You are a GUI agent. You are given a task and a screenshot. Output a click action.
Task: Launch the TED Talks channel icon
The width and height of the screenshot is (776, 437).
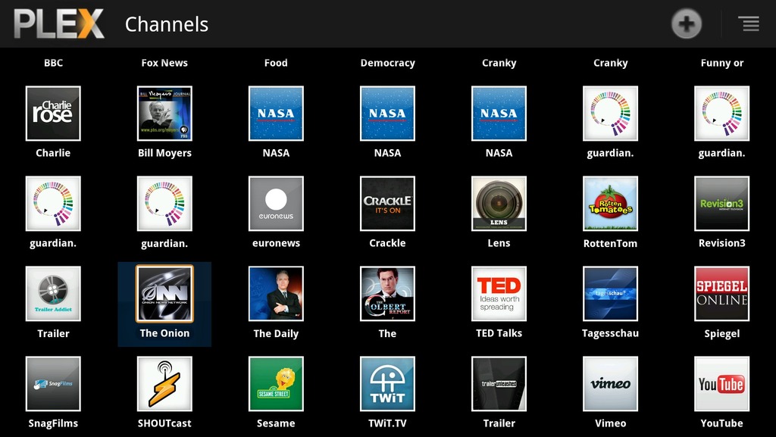(499, 294)
